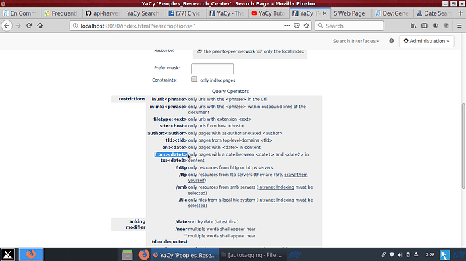Screen dimensions: 466x261
Task: Open the Administration menu
Action: click(426, 41)
